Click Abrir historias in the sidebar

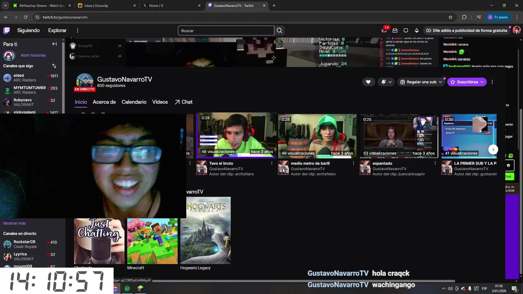tap(33, 55)
